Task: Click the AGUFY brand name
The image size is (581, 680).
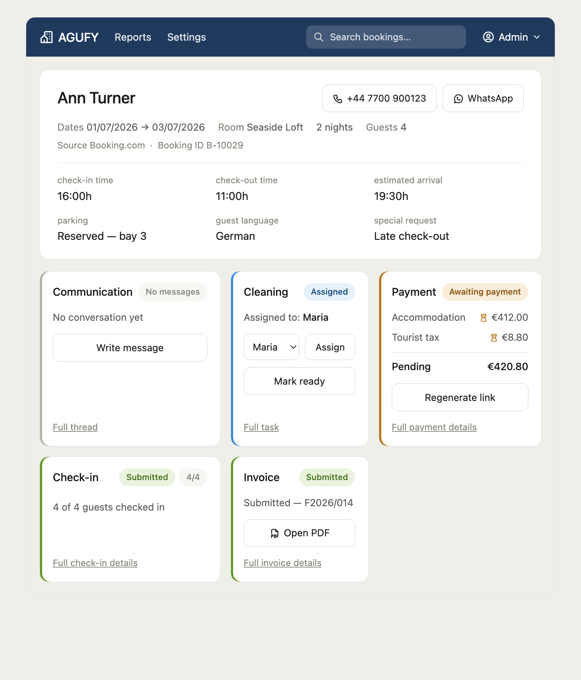Action: click(78, 37)
